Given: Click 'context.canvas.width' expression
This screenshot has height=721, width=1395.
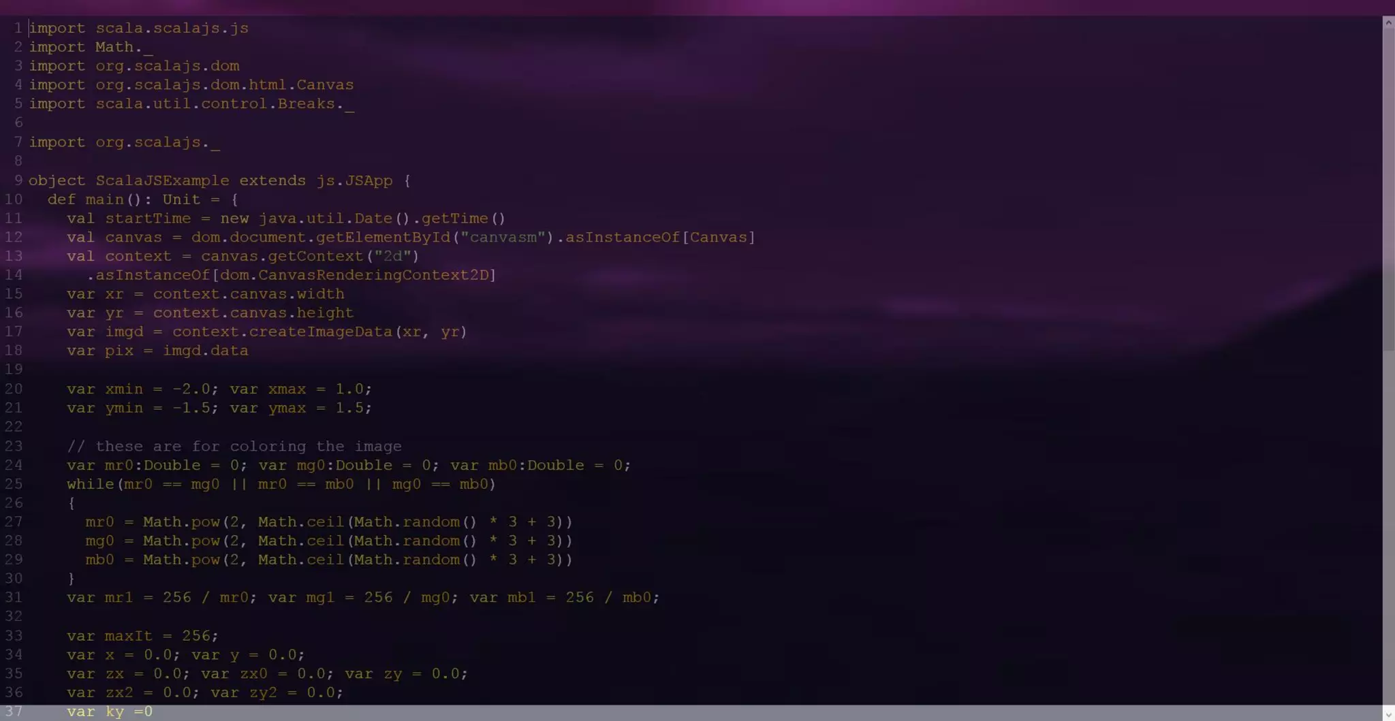Looking at the screenshot, I should 249,293.
